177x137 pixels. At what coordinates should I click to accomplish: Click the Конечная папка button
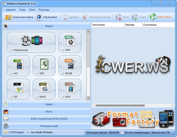(19, 17)
